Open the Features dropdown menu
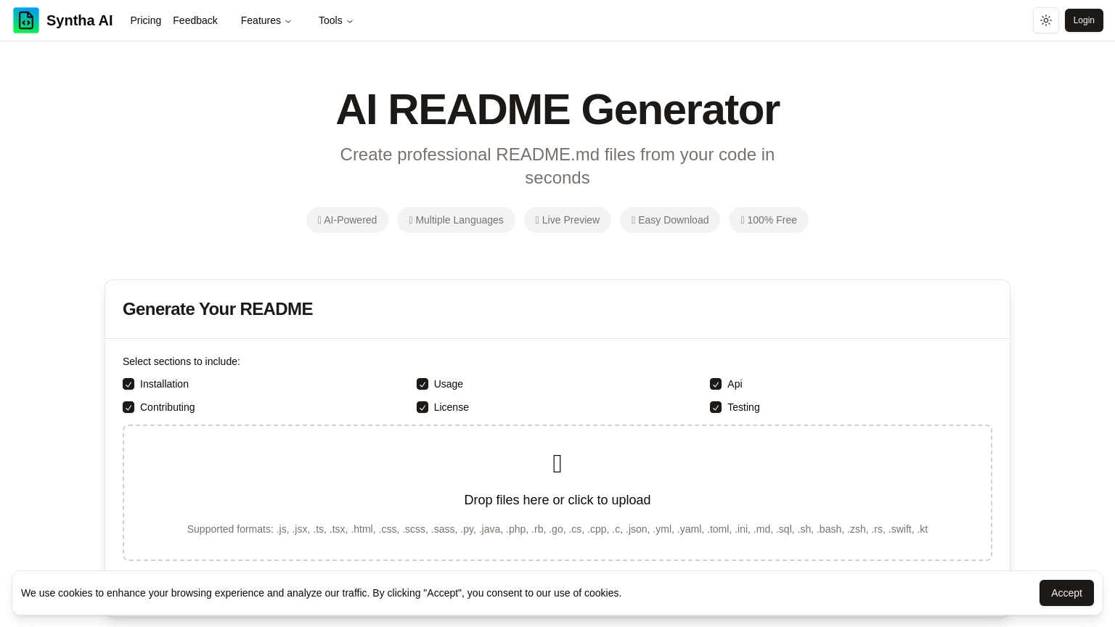 266,20
